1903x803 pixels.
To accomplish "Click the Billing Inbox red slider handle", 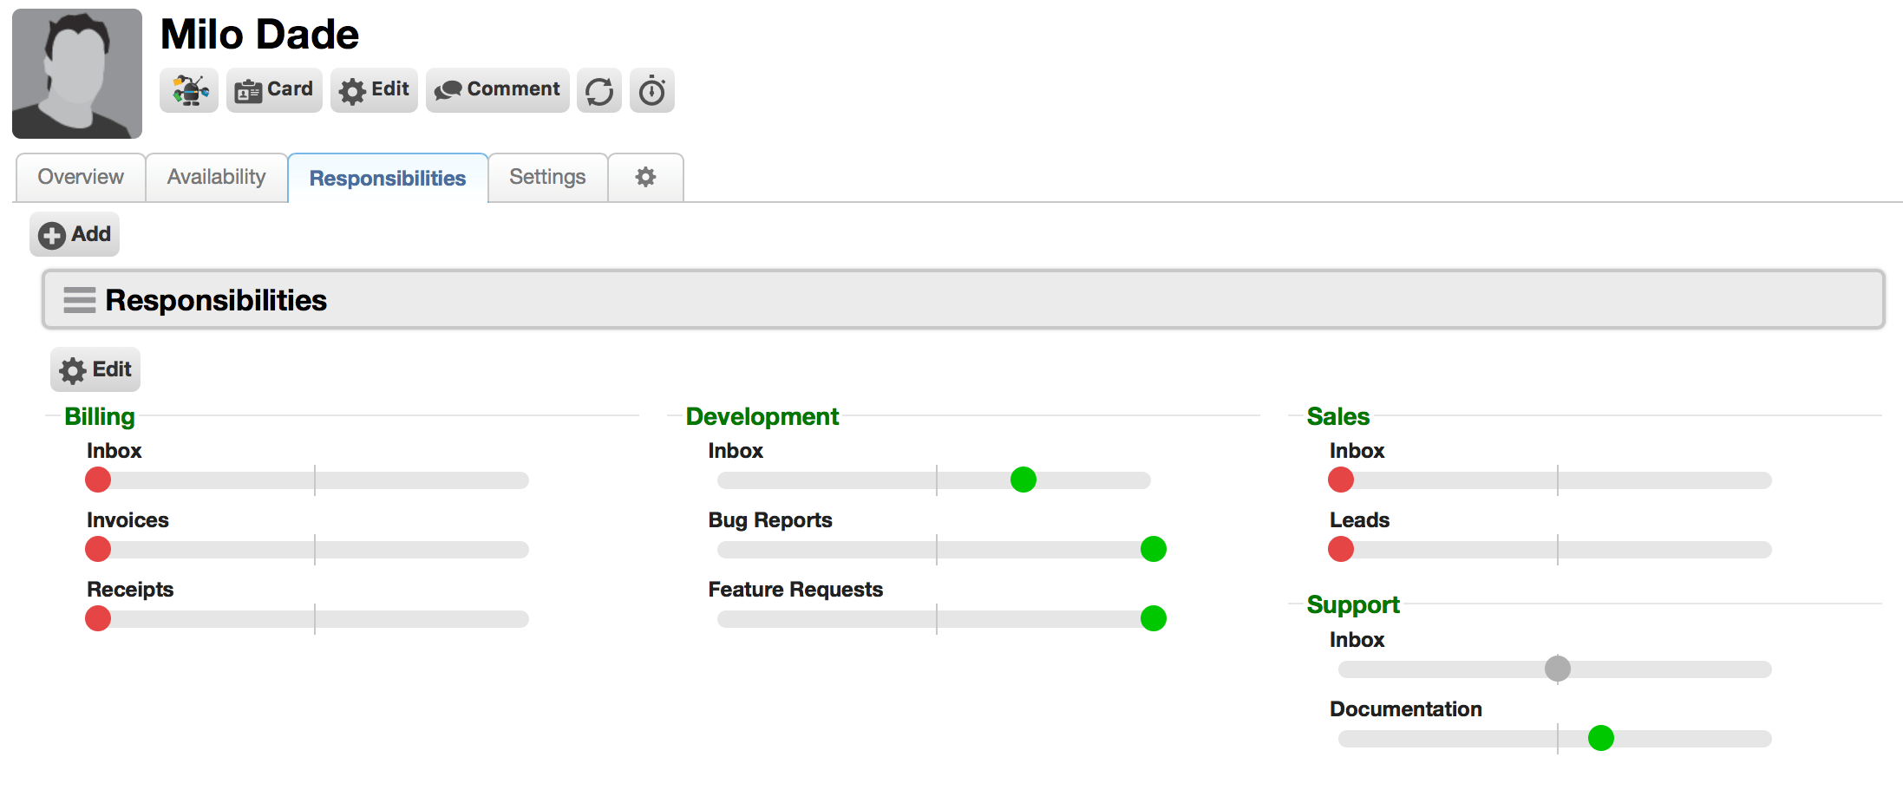I will tap(98, 480).
